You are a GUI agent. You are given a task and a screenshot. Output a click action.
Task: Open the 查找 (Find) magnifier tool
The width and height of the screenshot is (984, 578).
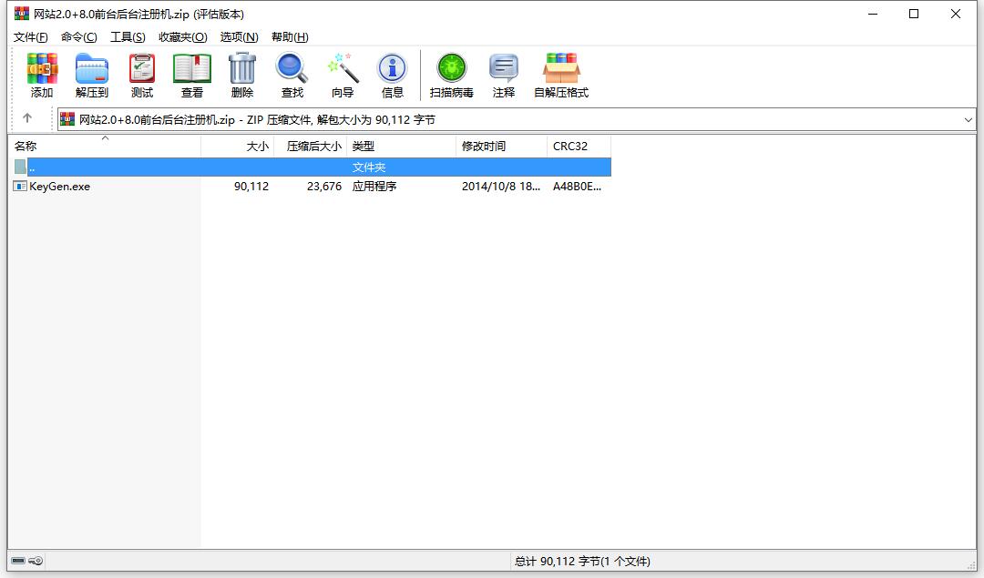coord(292,75)
